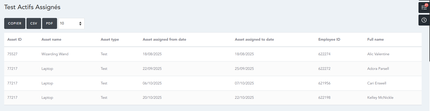Select Cari Erswell's row entry
Viewport: 430px width, 111px height.
[x=377, y=83]
